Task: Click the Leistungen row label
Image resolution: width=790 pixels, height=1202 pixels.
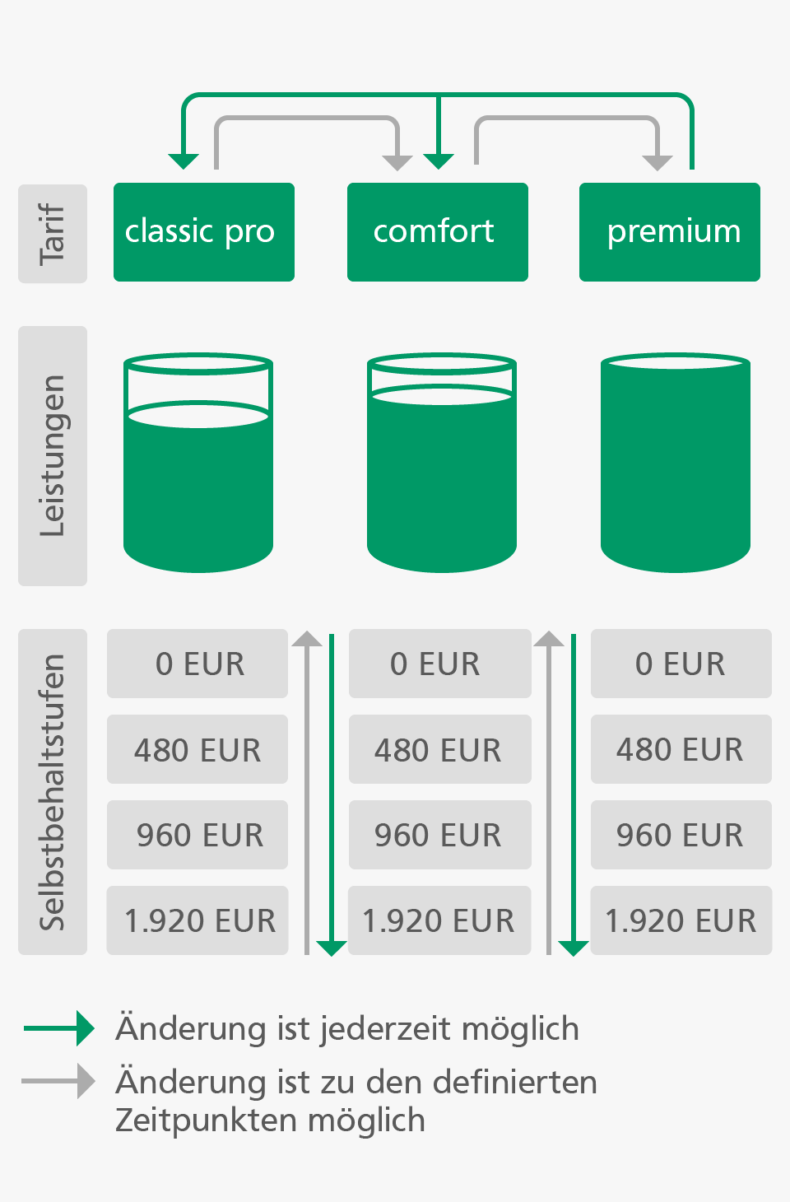Action: (x=53, y=456)
